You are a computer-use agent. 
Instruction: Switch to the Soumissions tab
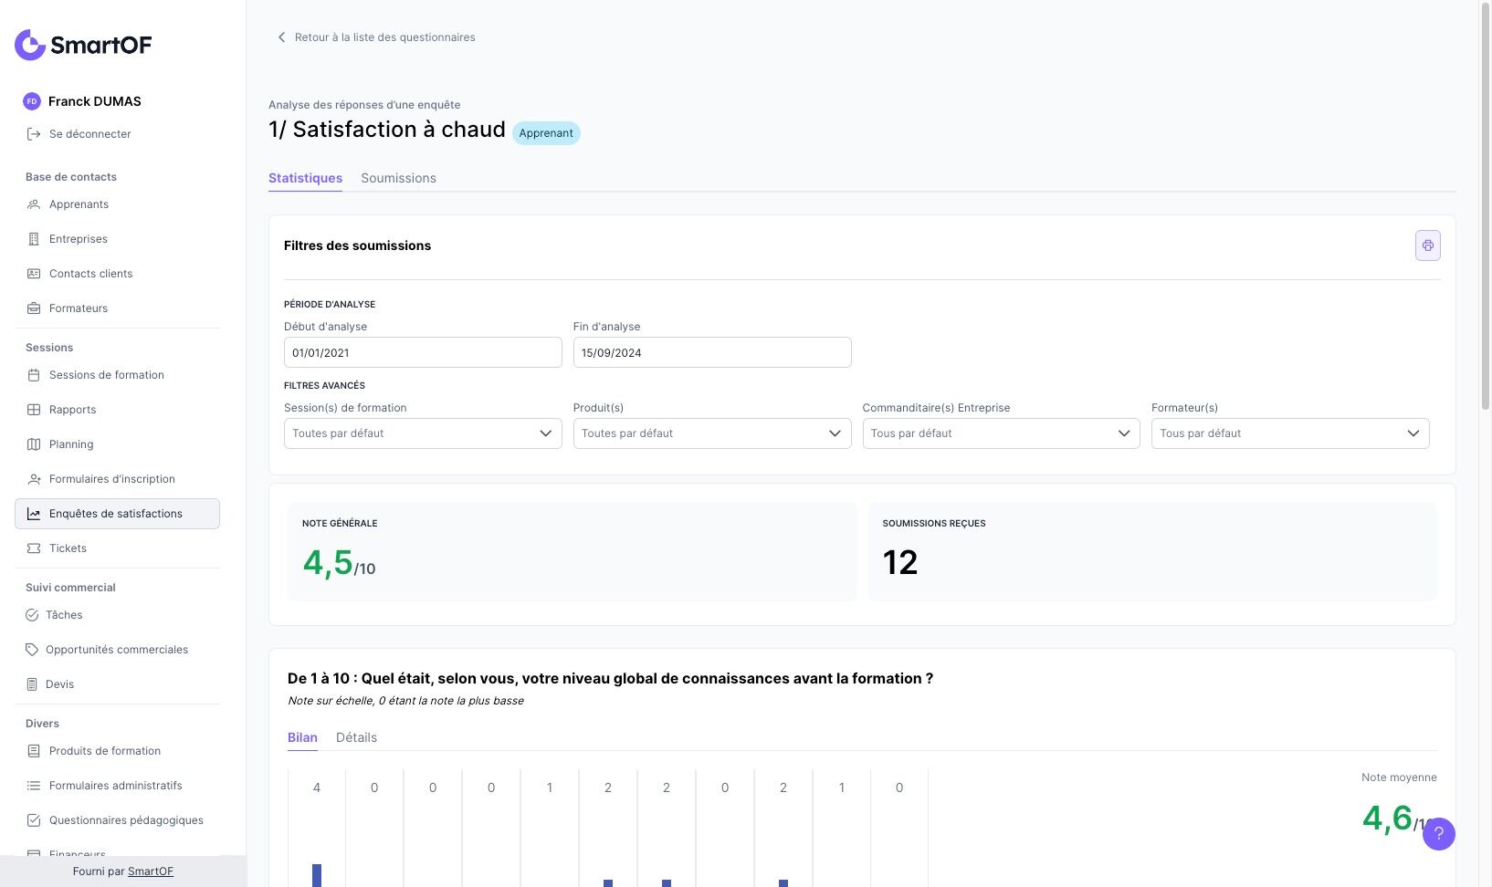coord(398,178)
